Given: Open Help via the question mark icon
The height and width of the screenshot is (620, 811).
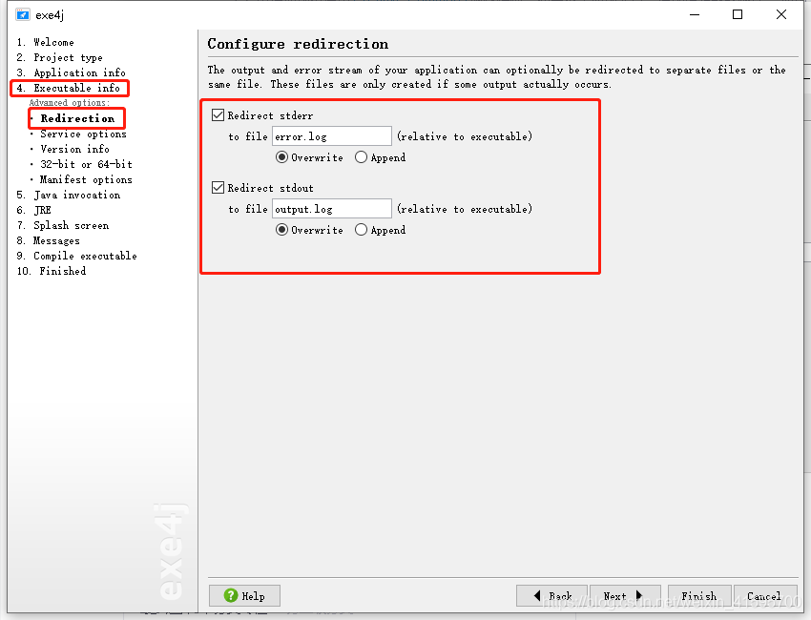Looking at the screenshot, I should coord(231,596).
